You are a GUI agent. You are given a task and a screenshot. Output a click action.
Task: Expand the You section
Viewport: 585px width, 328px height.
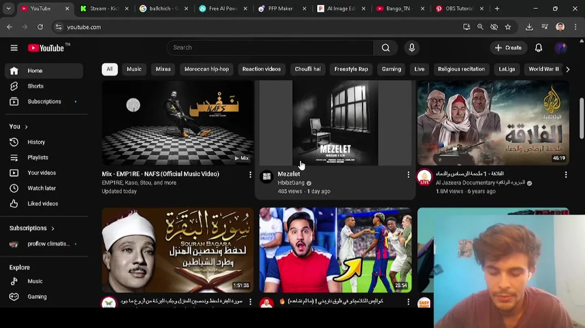pos(18,127)
